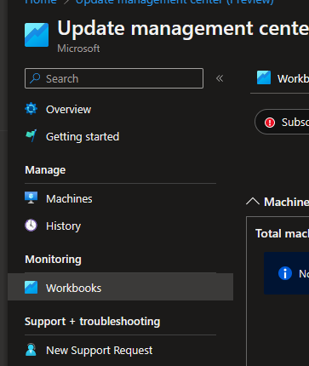Screen dimensions: 309x366
Task: Select Workbooks under Monitoring
Action: [120, 287]
